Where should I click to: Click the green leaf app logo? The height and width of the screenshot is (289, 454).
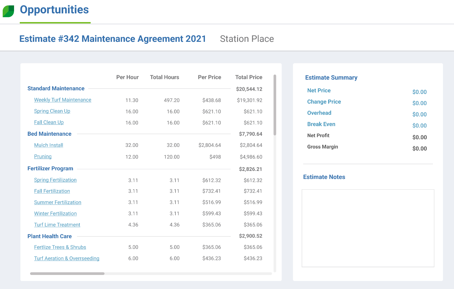point(8,11)
